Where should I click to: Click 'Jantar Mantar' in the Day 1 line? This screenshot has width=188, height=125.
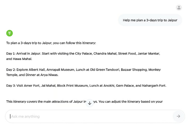(148, 53)
